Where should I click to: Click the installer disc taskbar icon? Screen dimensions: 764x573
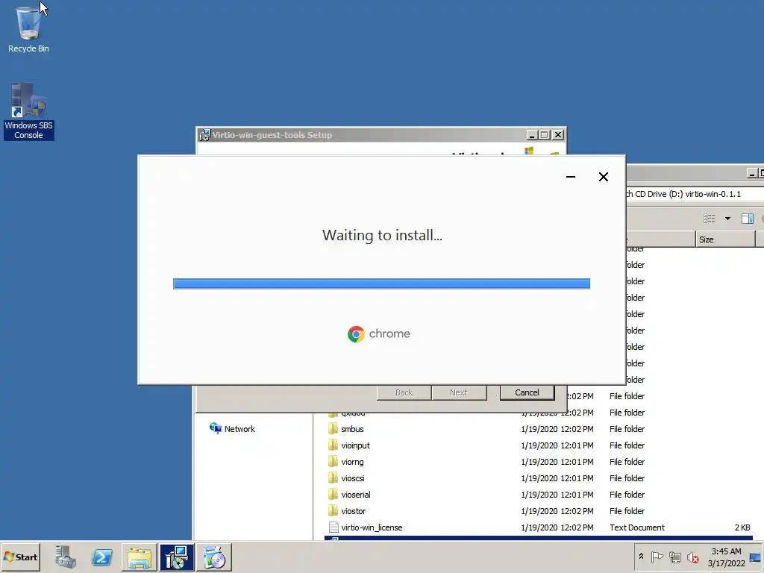[214, 557]
